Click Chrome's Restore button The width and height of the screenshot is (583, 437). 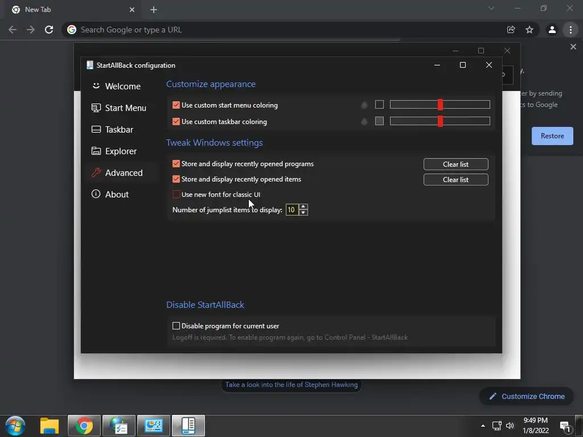[552, 136]
